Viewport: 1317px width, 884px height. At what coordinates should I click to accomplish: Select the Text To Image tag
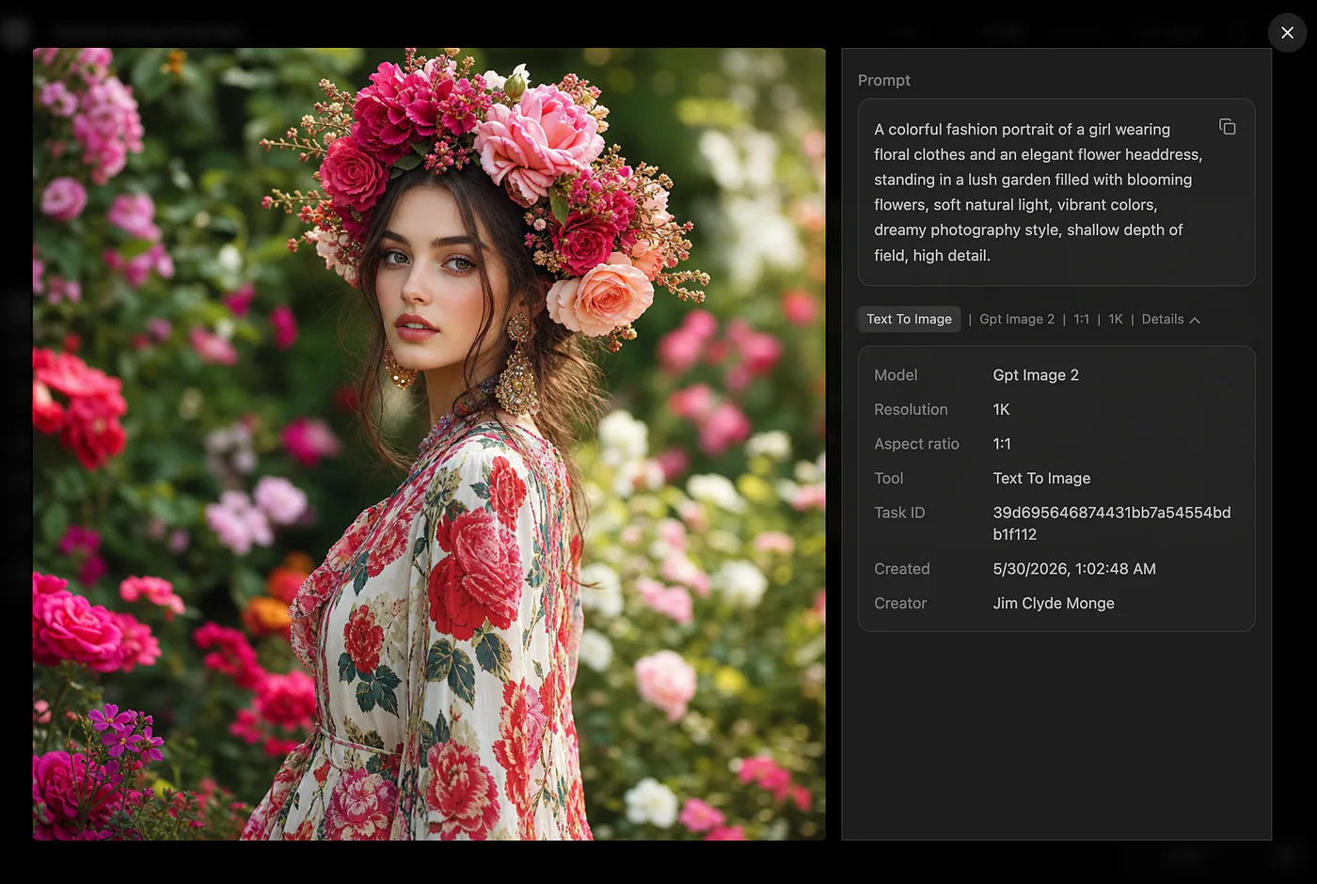909,320
